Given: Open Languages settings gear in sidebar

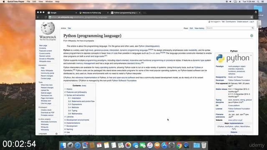Looking at the screenshot, I should coord(56,134).
